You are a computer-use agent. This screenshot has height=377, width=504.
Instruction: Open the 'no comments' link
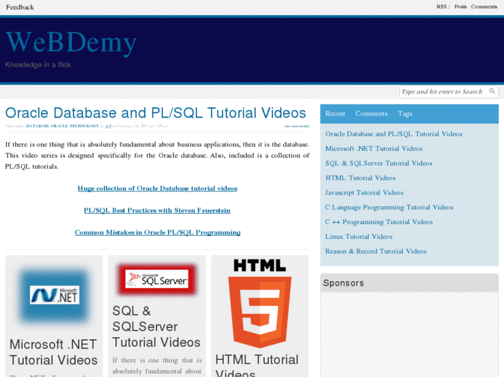(x=297, y=126)
